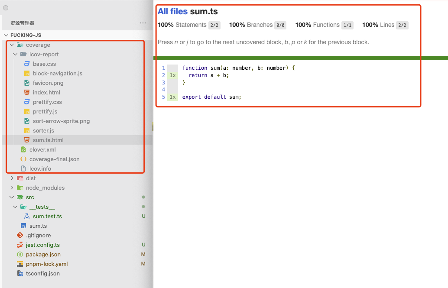Click the __tests__ folder icon

[23, 207]
